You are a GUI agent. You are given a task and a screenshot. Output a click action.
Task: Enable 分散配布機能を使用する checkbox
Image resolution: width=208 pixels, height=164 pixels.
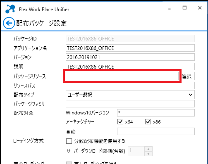(69, 141)
